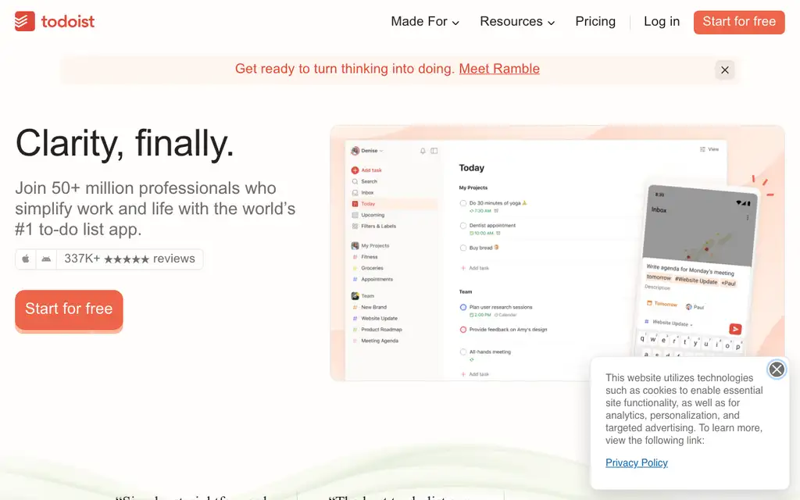Toggle the sidebar panel icon in preview
Viewport: 800px width, 500px height.
coord(434,151)
